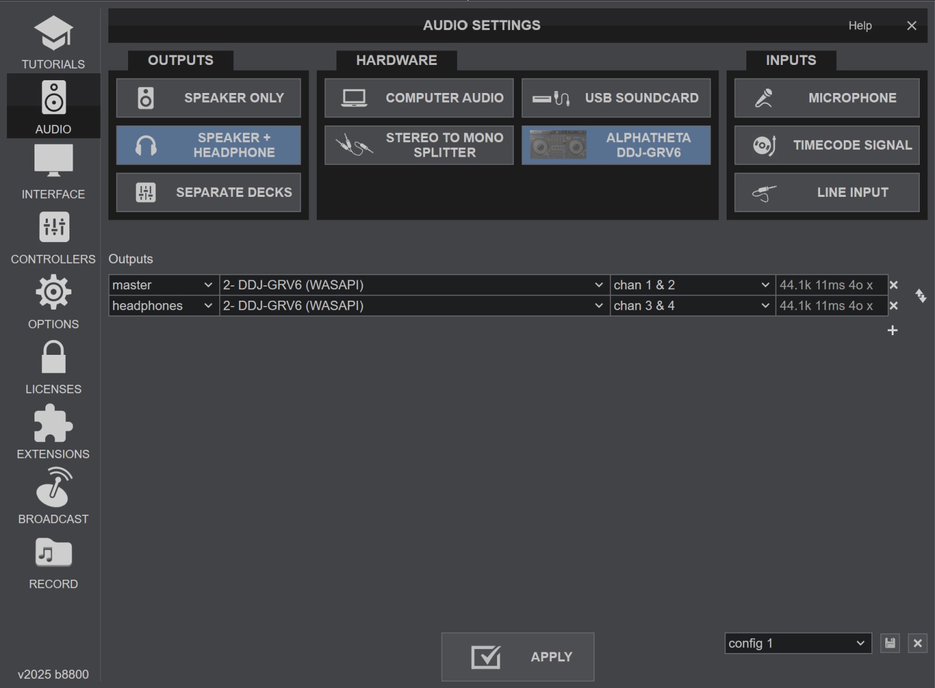
Task: Click the save config floppy icon
Action: tap(890, 643)
